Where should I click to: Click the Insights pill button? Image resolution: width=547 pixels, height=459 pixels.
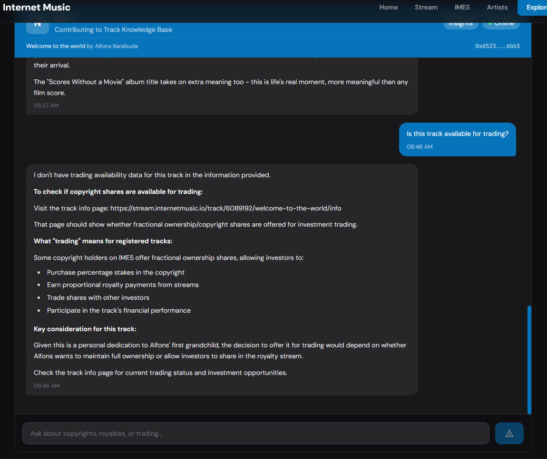point(460,24)
